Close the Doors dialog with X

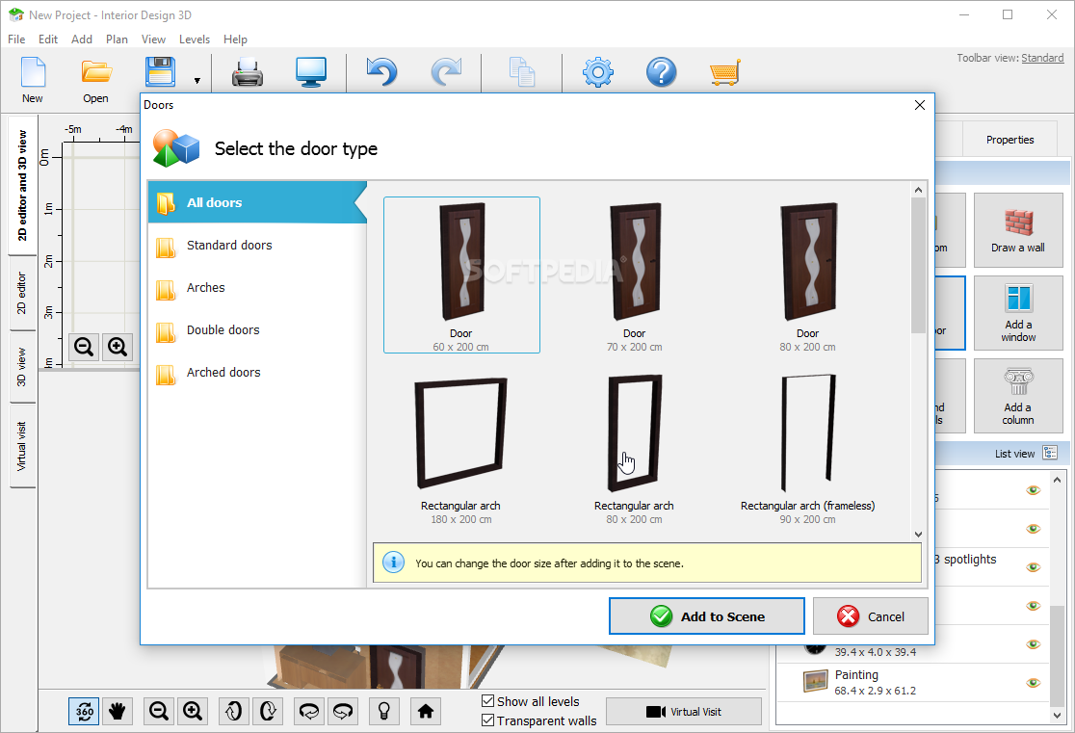click(920, 105)
